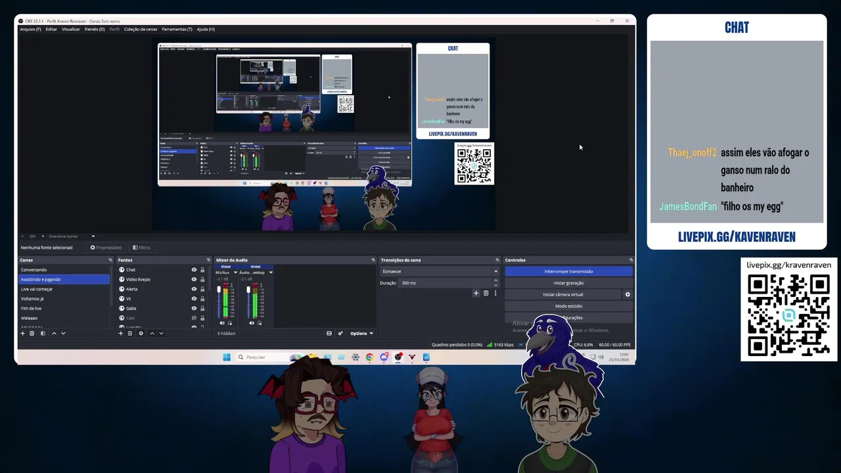Image resolution: width=841 pixels, height=473 pixels.
Task: Mute the Mic/Aux speaker icon
Action: pos(221,323)
